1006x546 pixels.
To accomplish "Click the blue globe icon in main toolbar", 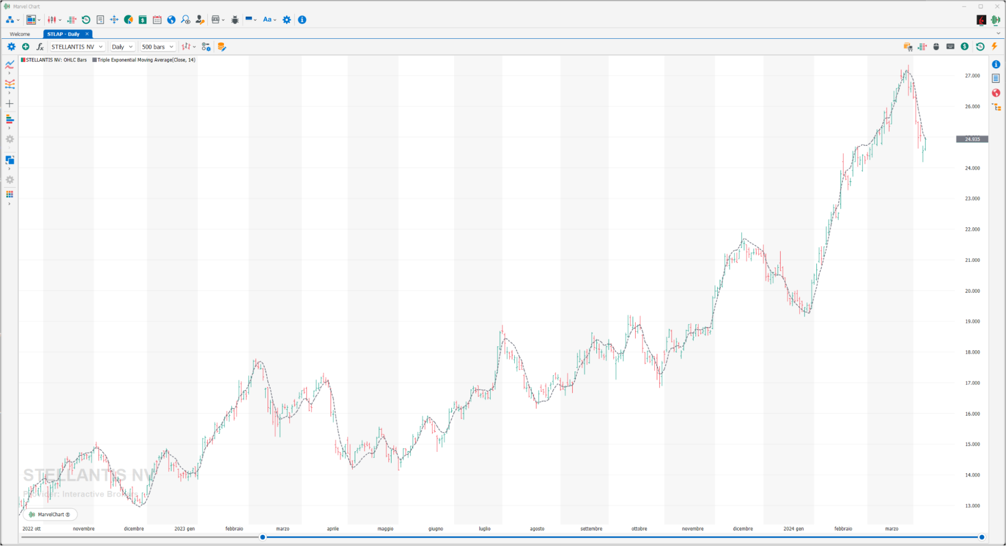I will coord(171,20).
